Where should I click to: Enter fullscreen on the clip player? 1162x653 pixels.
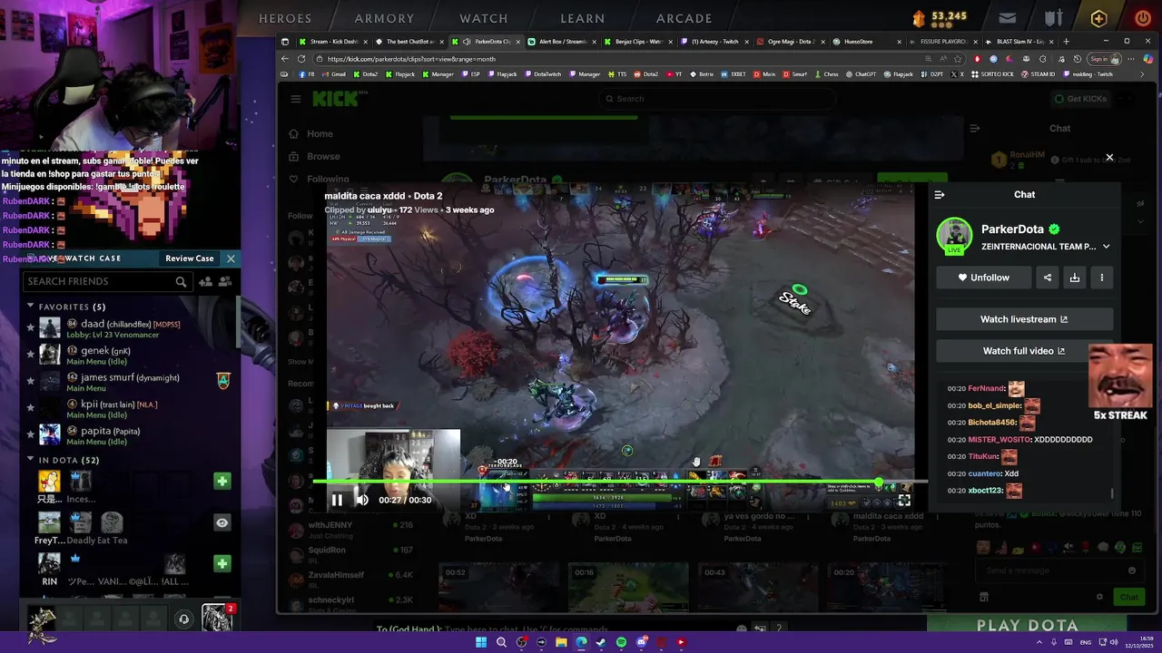pyautogui.click(x=904, y=500)
